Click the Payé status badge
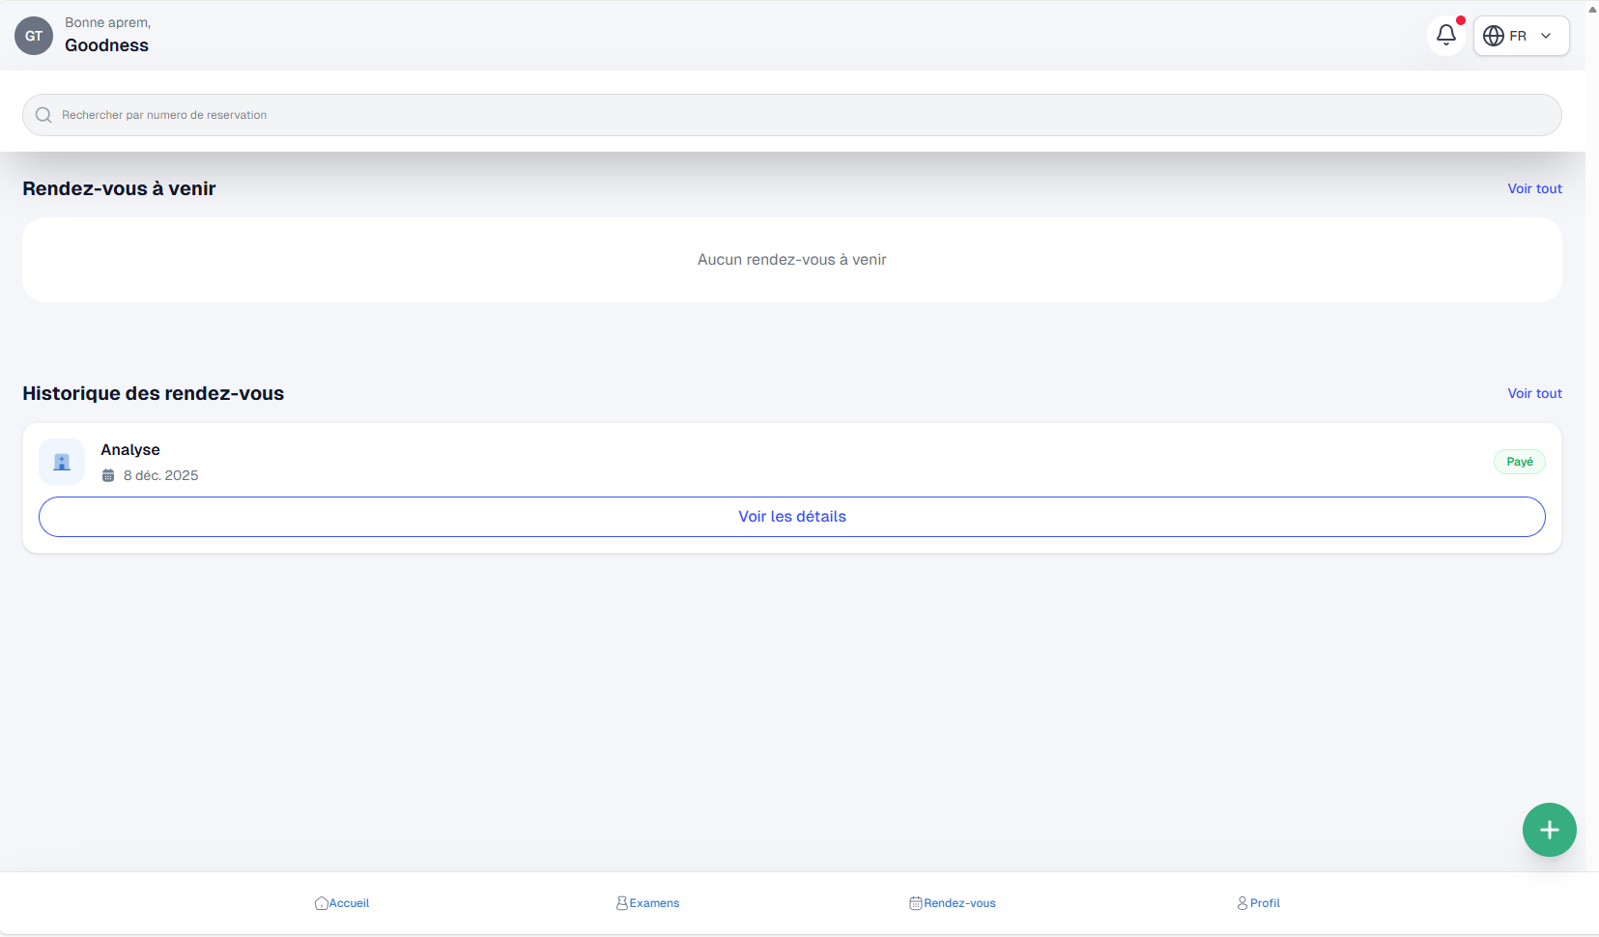Viewport: 1599px width, 937px height. pyautogui.click(x=1519, y=462)
